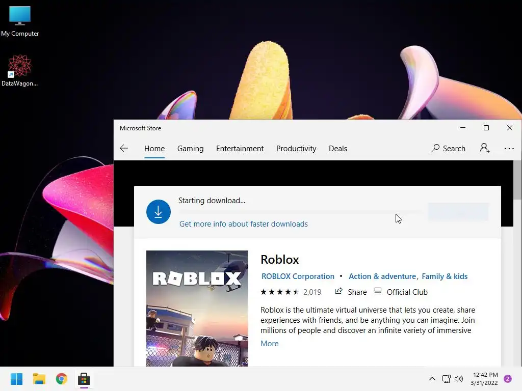Select the Productivity tab
The height and width of the screenshot is (391, 522).
pos(296,149)
